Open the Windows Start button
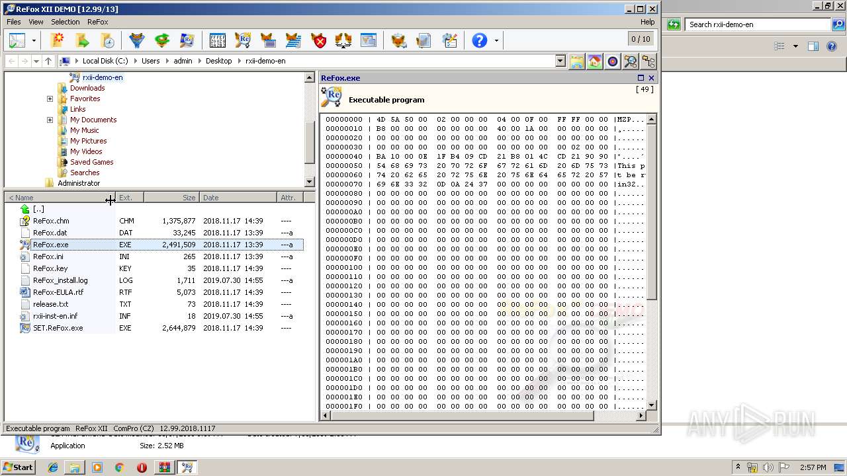 tap(18, 467)
